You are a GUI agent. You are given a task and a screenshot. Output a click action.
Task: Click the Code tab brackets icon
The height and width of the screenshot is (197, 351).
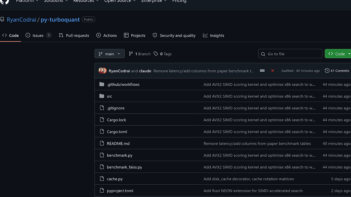(x=4, y=35)
